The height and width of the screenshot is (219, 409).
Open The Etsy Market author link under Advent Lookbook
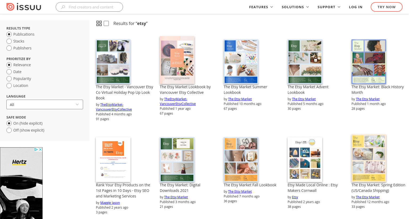click(x=304, y=99)
